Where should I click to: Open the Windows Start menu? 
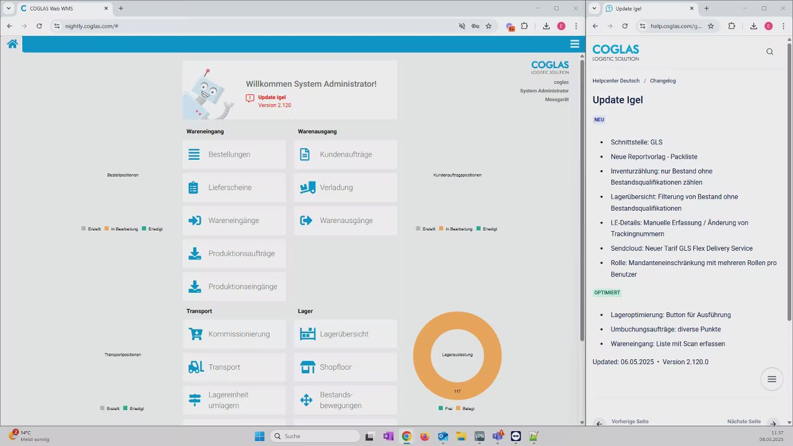click(260, 436)
